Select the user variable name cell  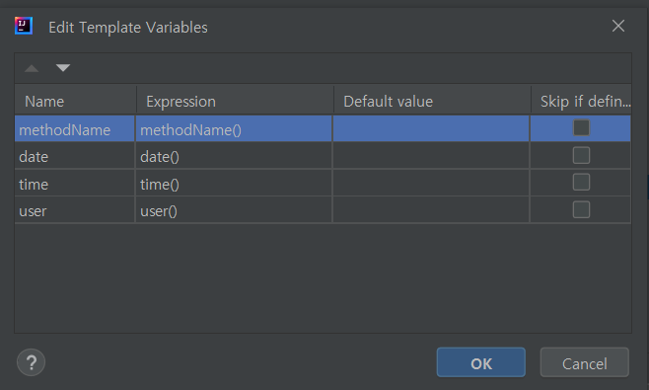point(75,210)
